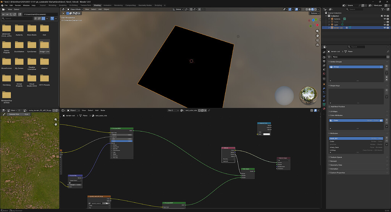391x212 pixels.
Task: Open the World properties tab icon
Action: (324, 74)
